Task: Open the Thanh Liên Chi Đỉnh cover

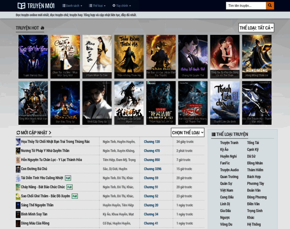Action: (x=225, y=102)
